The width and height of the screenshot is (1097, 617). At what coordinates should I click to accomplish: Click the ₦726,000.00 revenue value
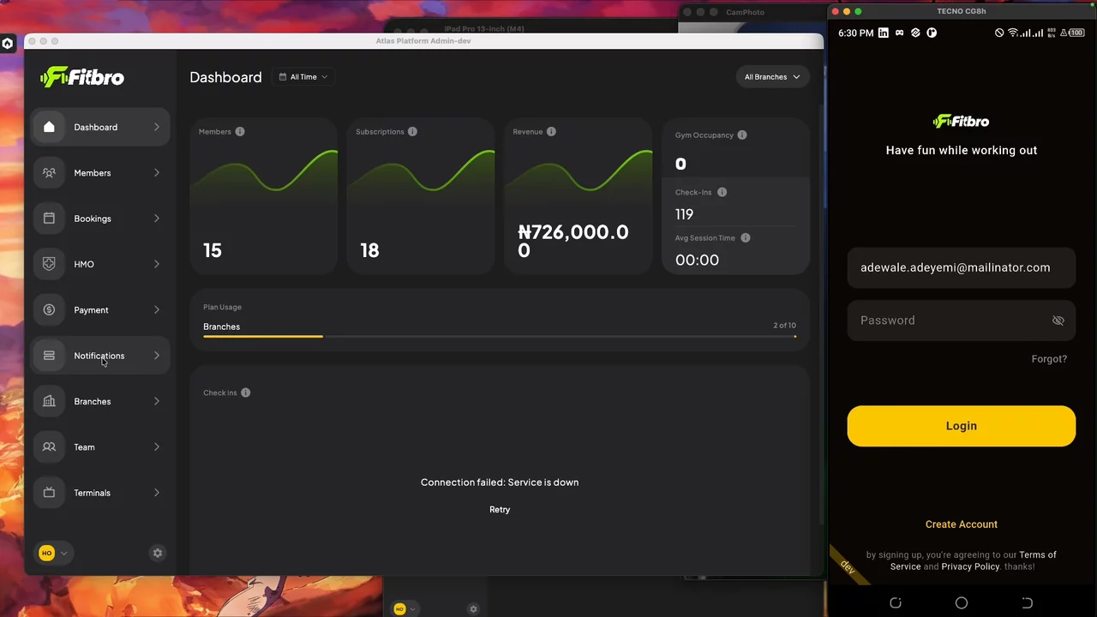coord(573,241)
